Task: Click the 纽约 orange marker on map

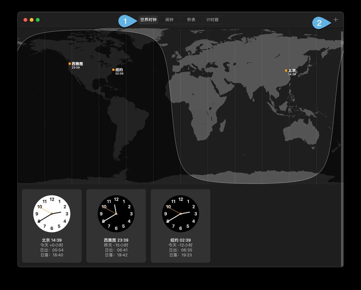Action: point(113,70)
